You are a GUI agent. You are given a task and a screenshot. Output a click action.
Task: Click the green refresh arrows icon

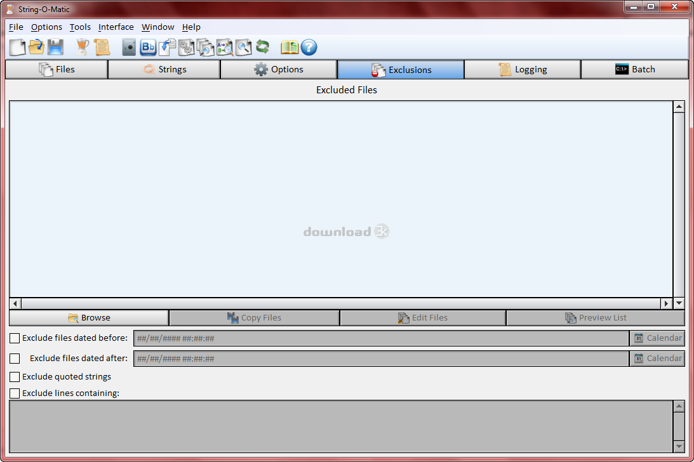tap(263, 47)
